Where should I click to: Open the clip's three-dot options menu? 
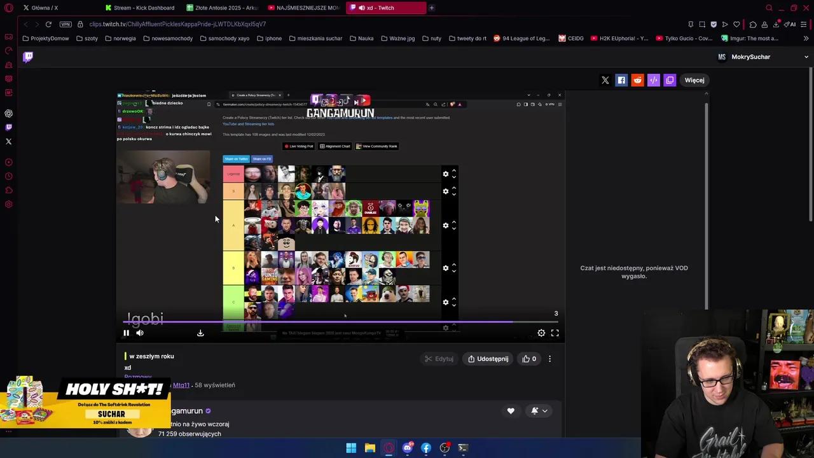[550, 359]
